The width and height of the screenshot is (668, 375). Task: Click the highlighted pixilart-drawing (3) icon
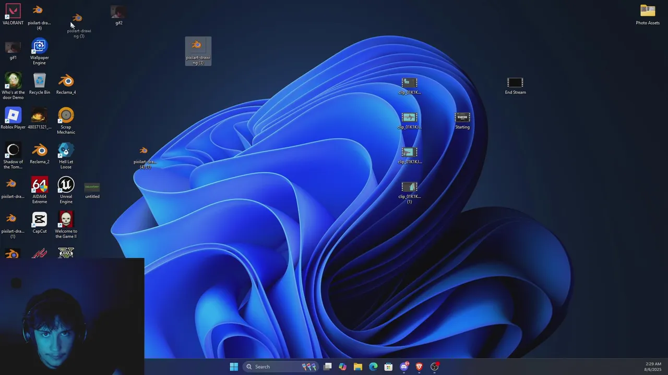click(198, 51)
